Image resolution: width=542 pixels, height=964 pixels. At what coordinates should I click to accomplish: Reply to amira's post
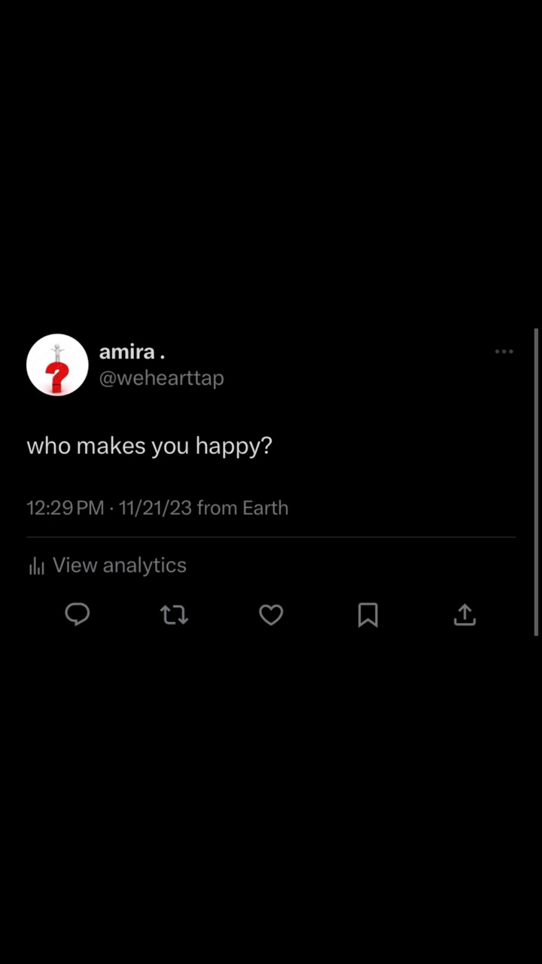(78, 615)
